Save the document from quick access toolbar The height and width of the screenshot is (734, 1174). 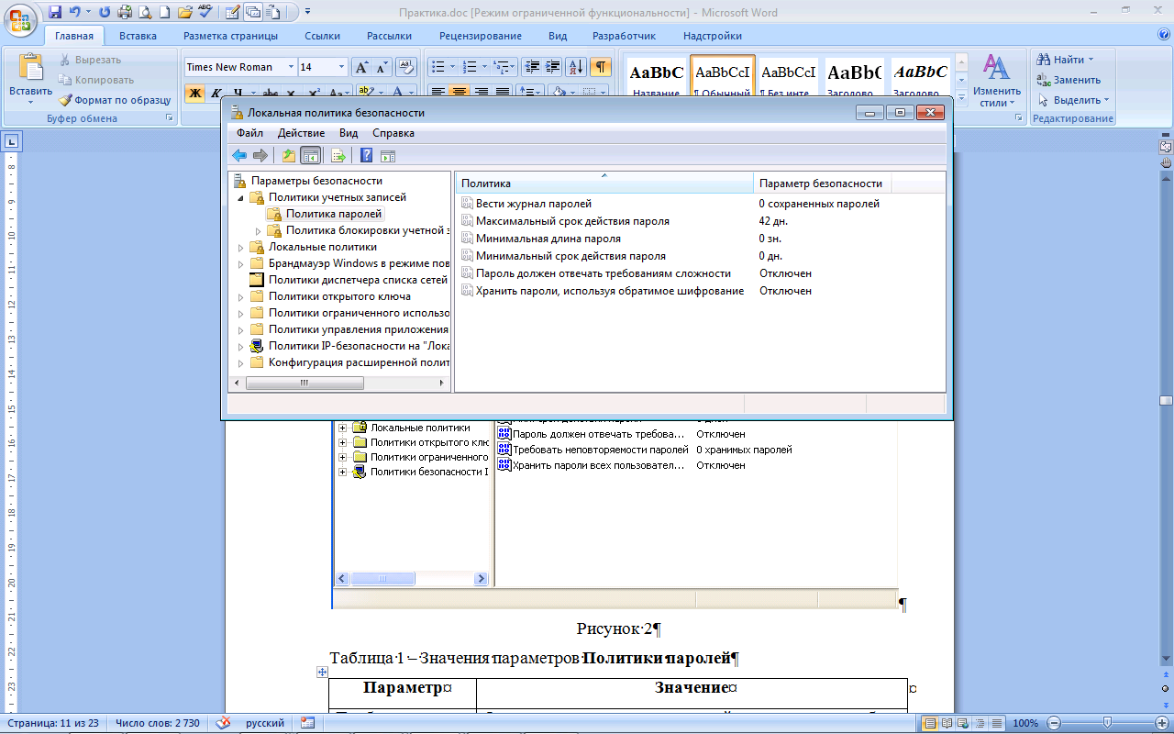coord(55,13)
